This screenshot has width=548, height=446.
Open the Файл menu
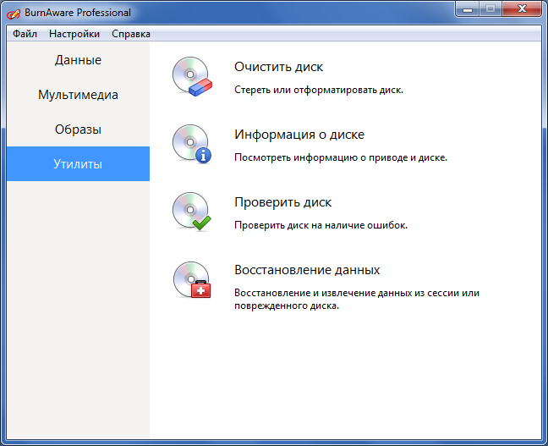[25, 34]
